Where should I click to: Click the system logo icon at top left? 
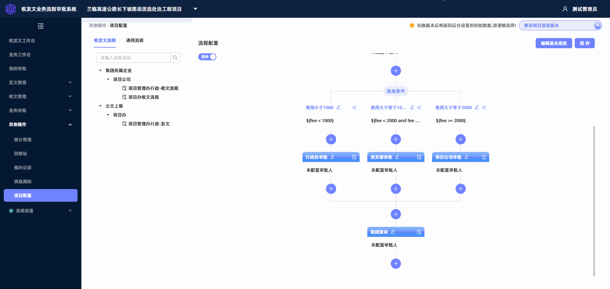(10, 9)
